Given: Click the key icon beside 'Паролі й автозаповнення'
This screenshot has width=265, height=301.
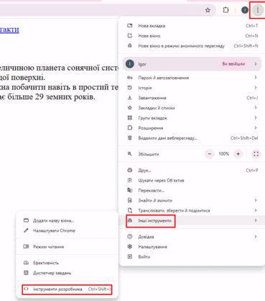Looking at the screenshot, I should (x=130, y=78).
